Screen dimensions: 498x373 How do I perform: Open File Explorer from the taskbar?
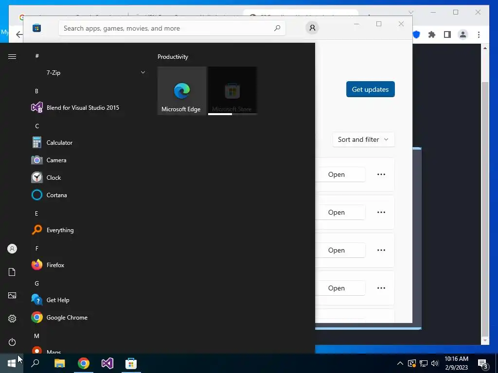tap(59, 363)
